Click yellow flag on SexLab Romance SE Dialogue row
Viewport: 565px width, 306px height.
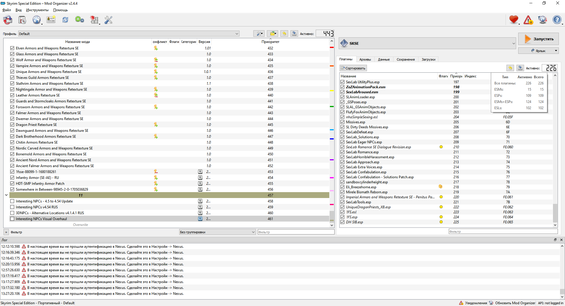[x=441, y=147]
